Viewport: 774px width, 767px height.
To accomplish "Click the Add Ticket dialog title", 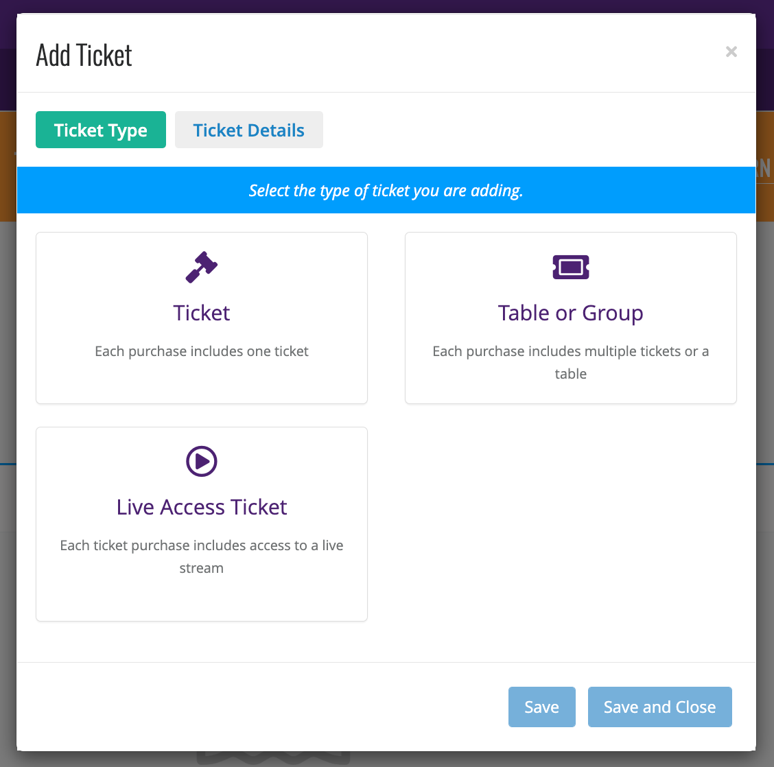I will pyautogui.click(x=84, y=55).
